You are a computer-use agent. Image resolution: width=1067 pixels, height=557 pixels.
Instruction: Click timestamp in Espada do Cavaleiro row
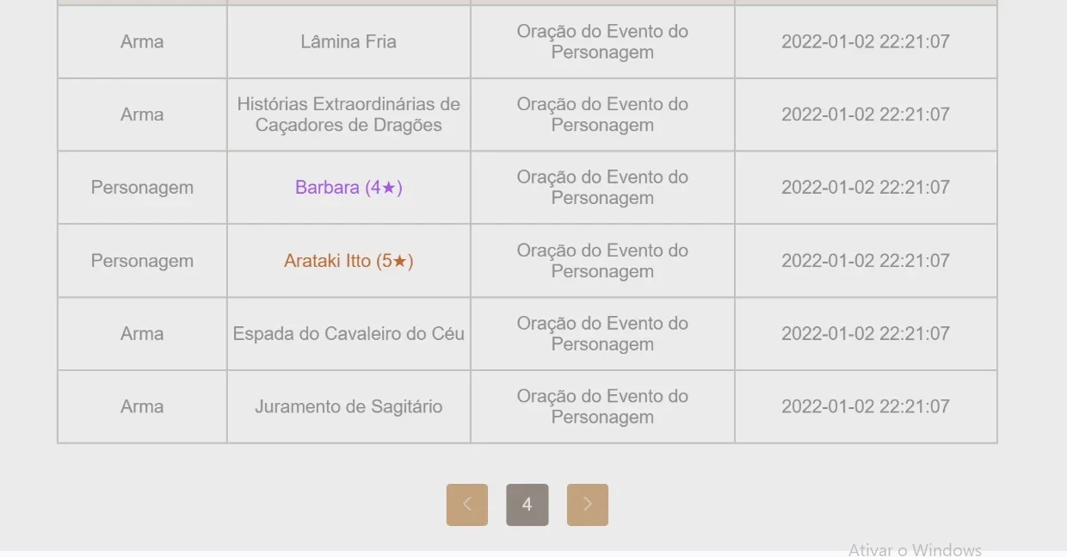(866, 334)
